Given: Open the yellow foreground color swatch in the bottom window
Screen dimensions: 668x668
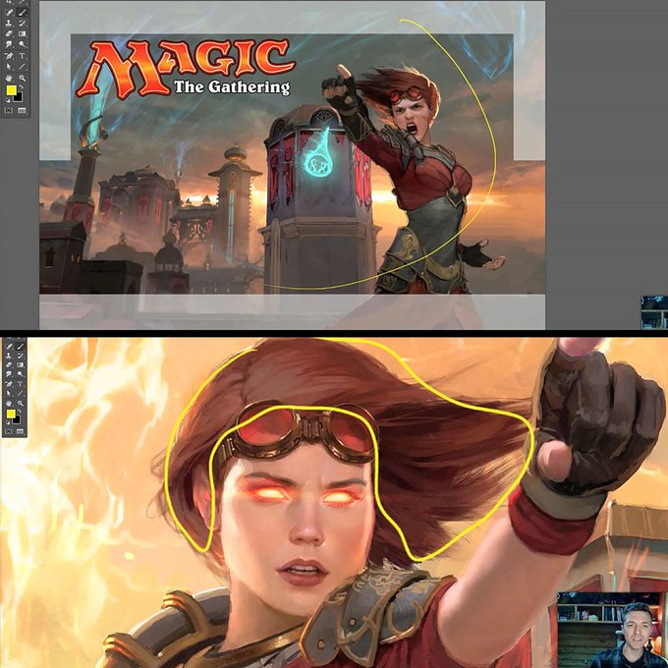Looking at the screenshot, I should coord(11,414).
